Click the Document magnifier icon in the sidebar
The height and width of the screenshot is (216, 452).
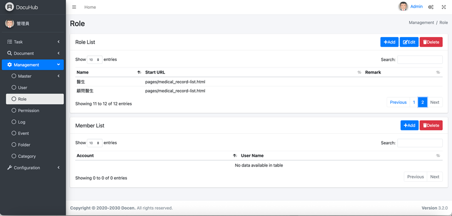(9, 53)
